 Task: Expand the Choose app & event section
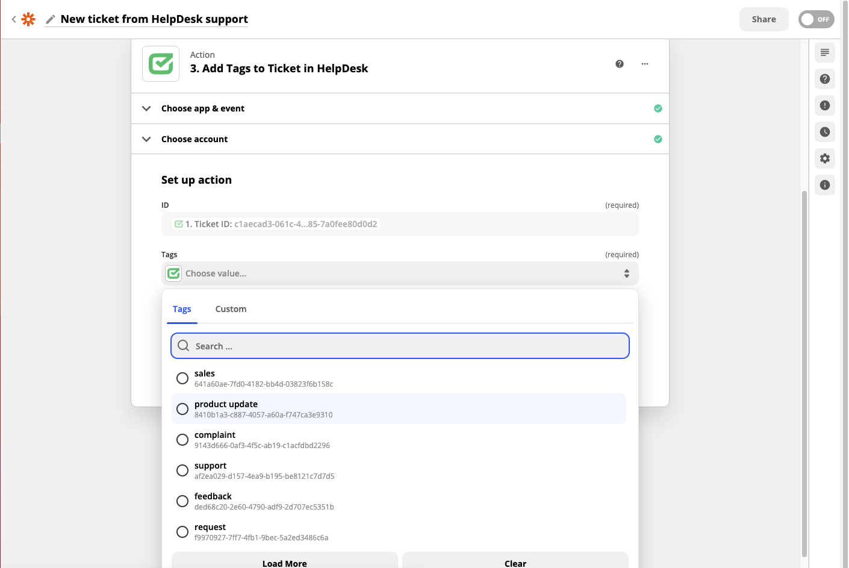click(x=400, y=108)
